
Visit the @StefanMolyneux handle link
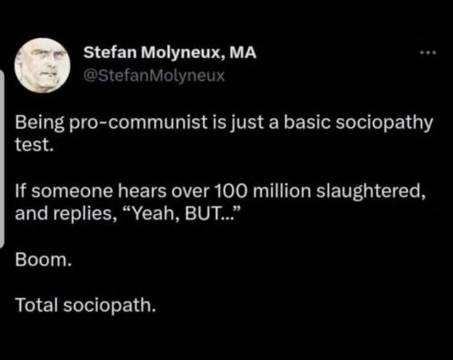pos(154,75)
